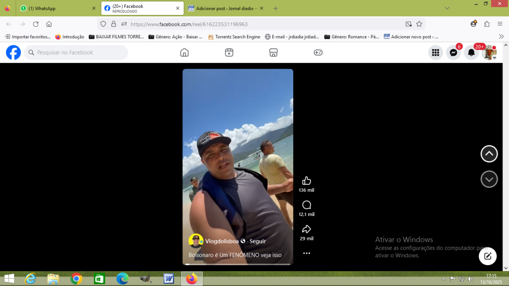Go to next reel down arrow
Image resolution: width=509 pixels, height=286 pixels.
click(489, 179)
